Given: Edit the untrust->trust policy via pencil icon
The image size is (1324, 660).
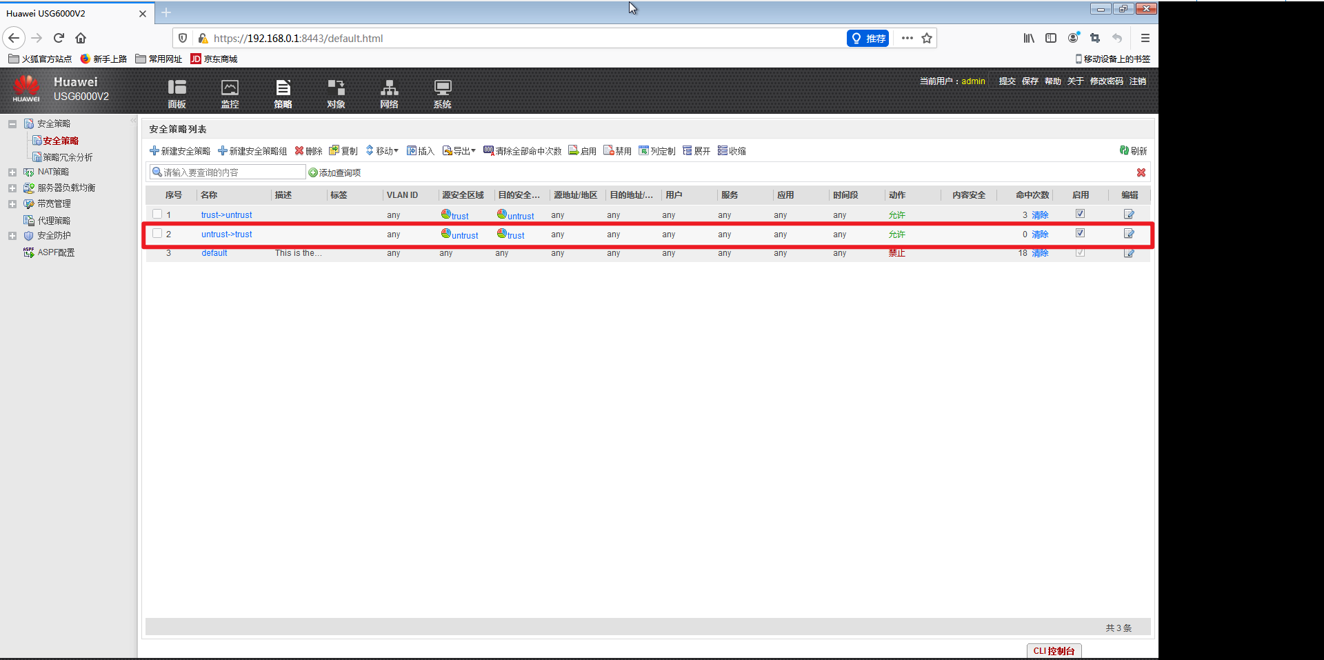Looking at the screenshot, I should point(1129,234).
